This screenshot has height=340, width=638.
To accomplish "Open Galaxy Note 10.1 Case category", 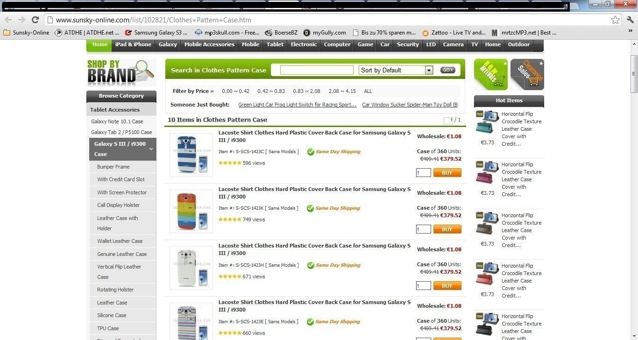I will coord(117,121).
